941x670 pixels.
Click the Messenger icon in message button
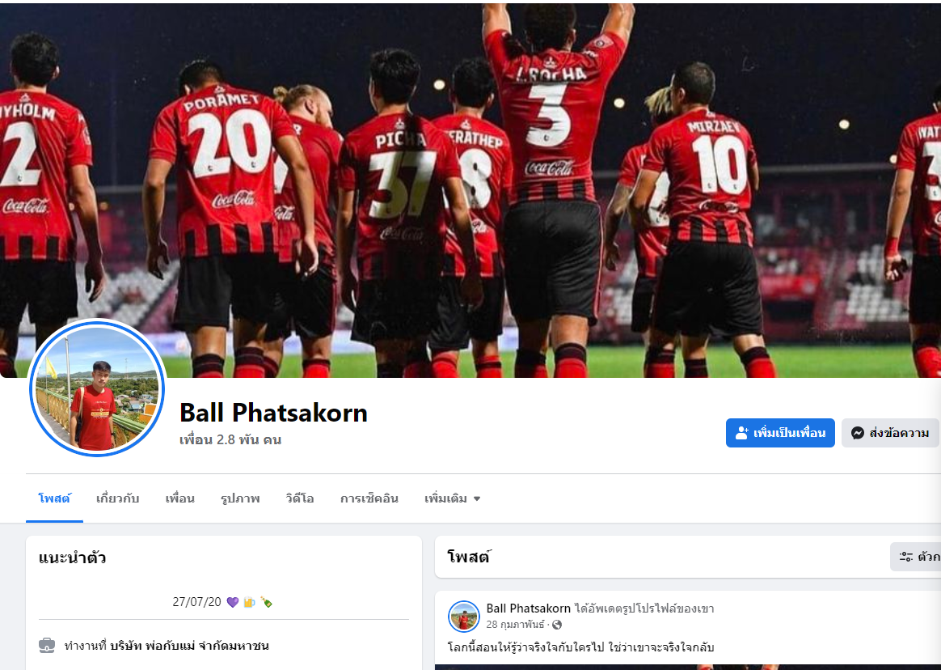click(858, 433)
